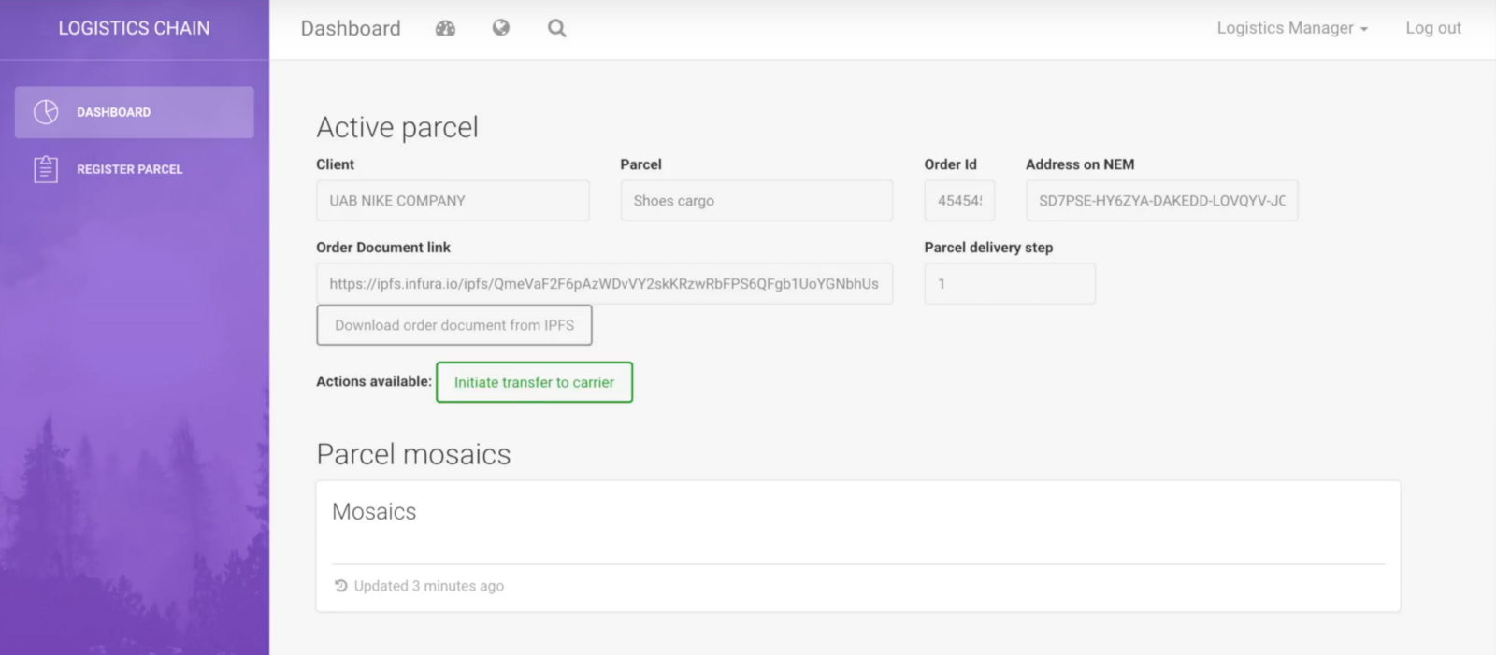Expand the Logistics Manager dropdown
1496x655 pixels.
(1292, 28)
